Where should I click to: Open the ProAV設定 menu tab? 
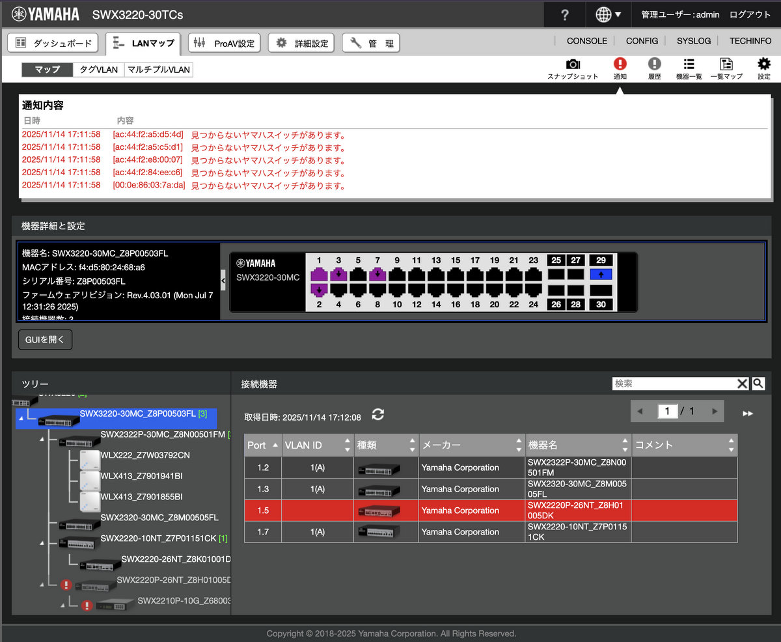point(225,43)
